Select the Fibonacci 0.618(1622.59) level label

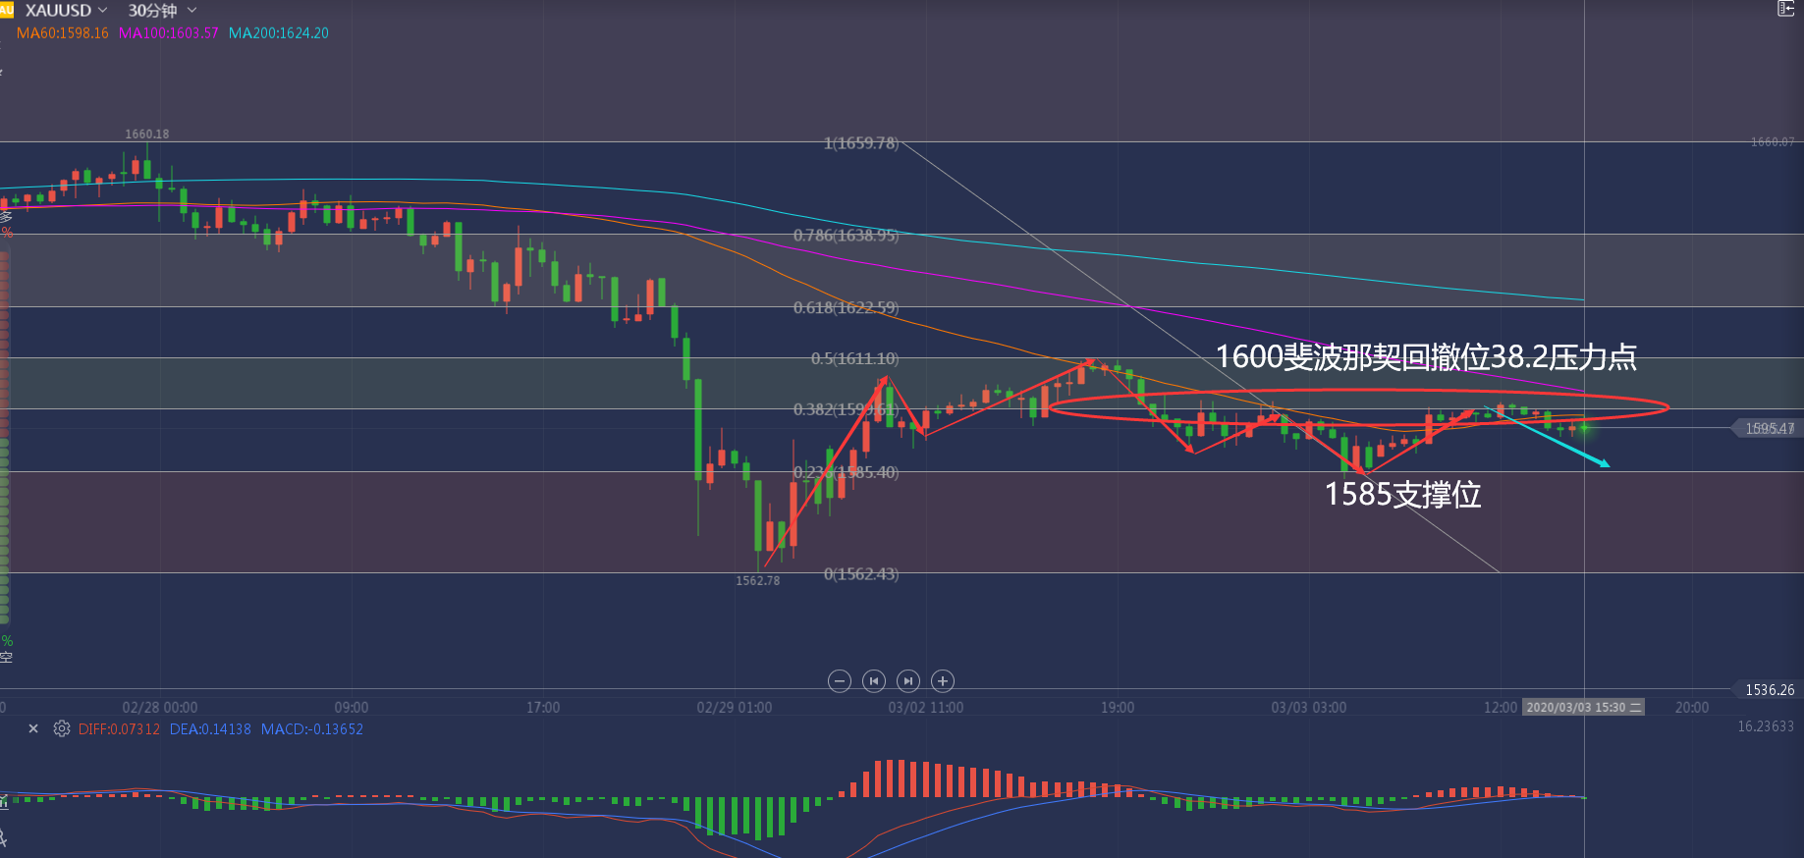pos(846,308)
